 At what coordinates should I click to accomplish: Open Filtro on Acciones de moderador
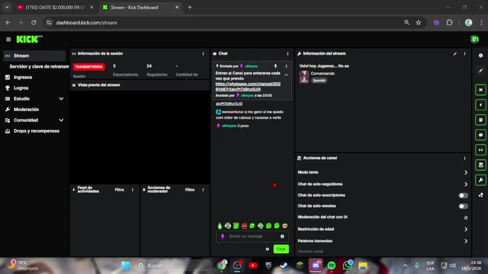[190, 190]
